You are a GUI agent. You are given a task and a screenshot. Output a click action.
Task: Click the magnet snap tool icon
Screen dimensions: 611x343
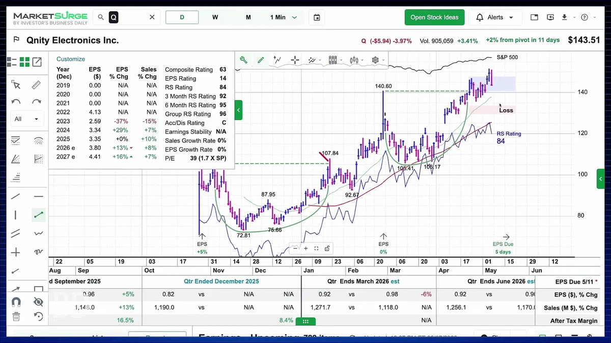click(x=16, y=302)
